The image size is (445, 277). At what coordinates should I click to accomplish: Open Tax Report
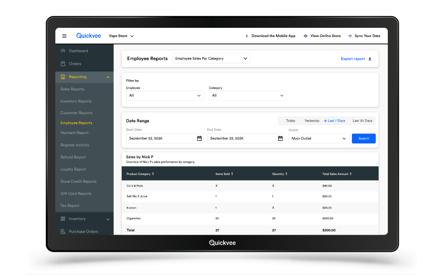(70, 206)
